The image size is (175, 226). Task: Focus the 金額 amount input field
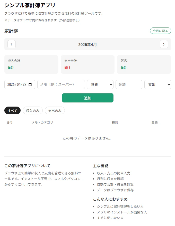pos(129,84)
